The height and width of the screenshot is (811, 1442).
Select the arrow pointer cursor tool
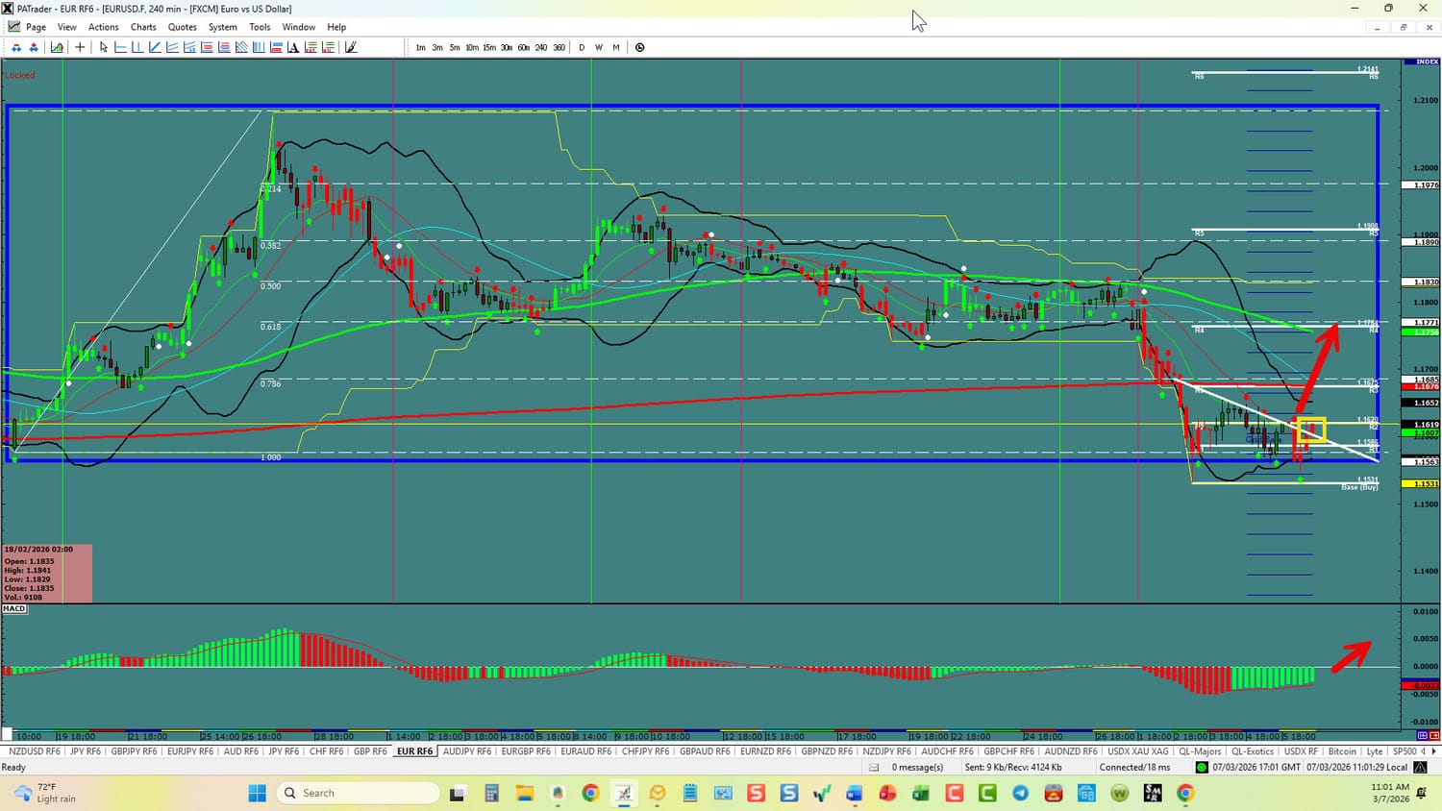103,47
